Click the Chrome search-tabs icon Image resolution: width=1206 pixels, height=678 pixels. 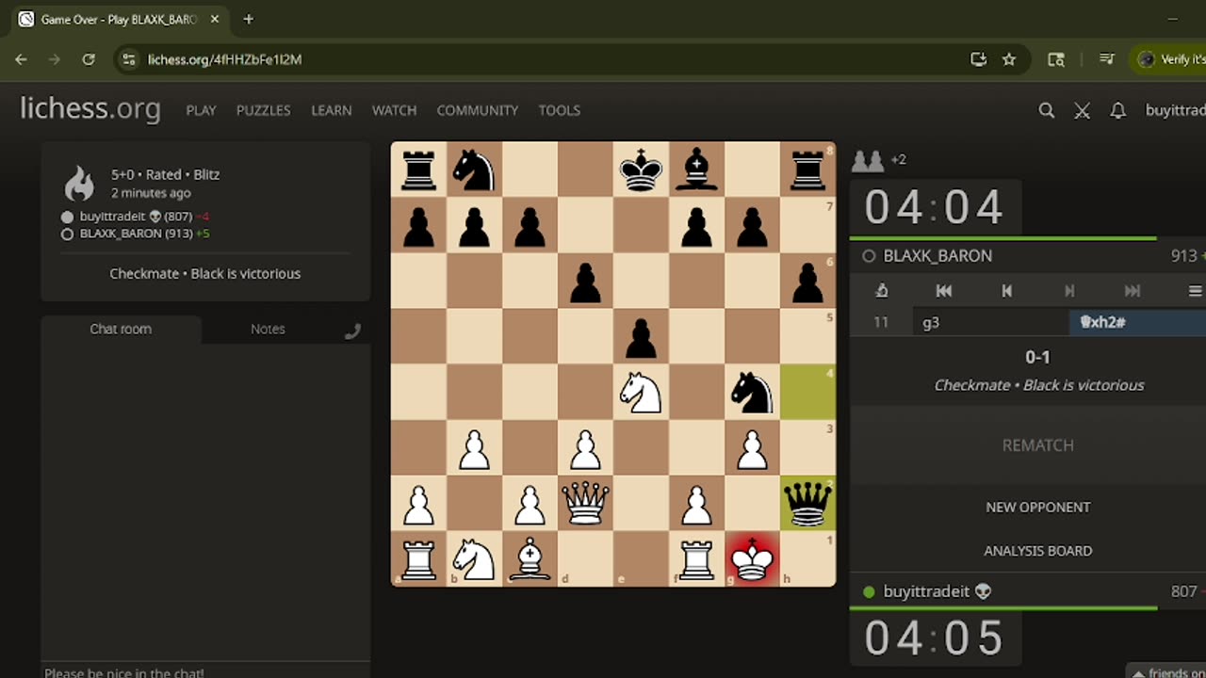coord(1056,59)
